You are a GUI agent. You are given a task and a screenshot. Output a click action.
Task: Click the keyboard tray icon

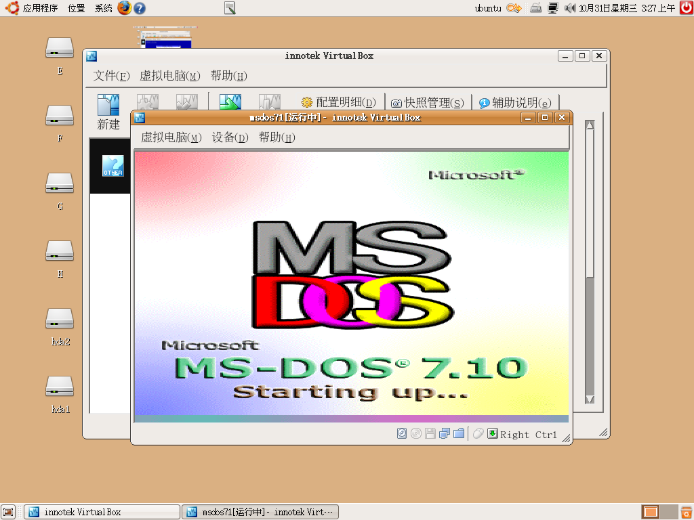click(536, 8)
